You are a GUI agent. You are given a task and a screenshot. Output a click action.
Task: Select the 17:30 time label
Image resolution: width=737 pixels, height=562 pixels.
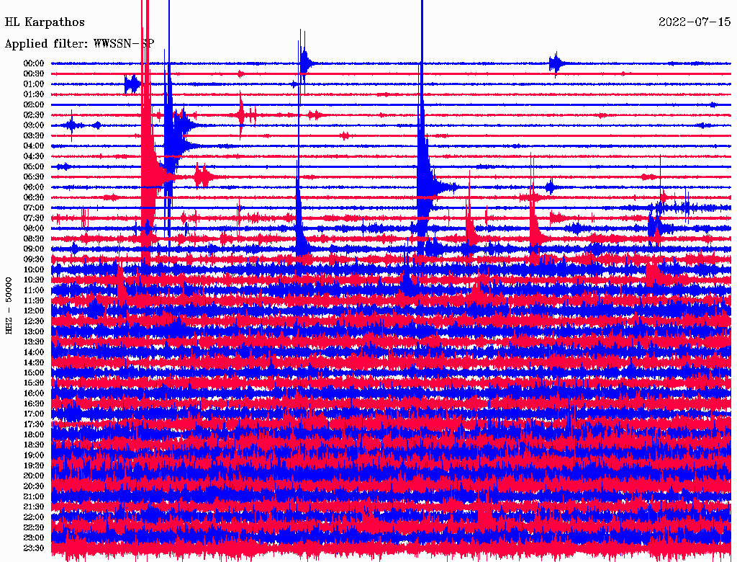click(x=34, y=424)
